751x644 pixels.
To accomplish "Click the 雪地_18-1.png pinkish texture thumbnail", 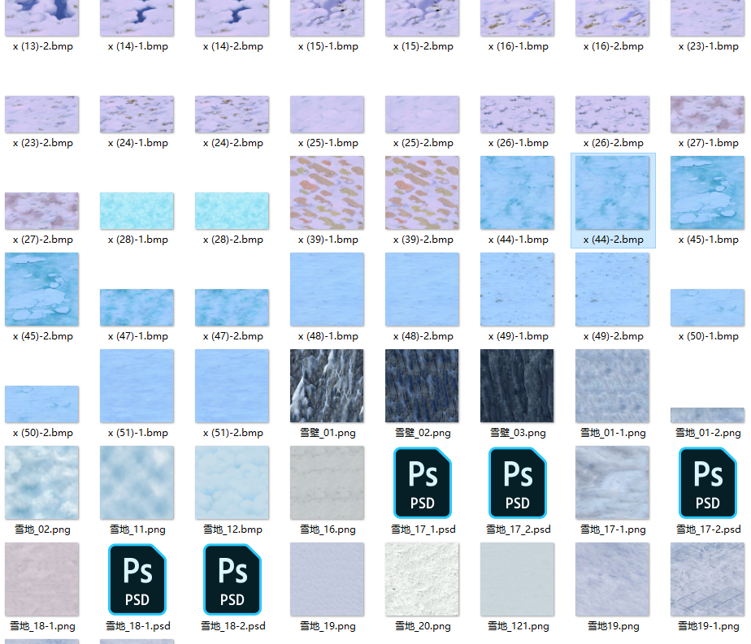I will point(42,579).
